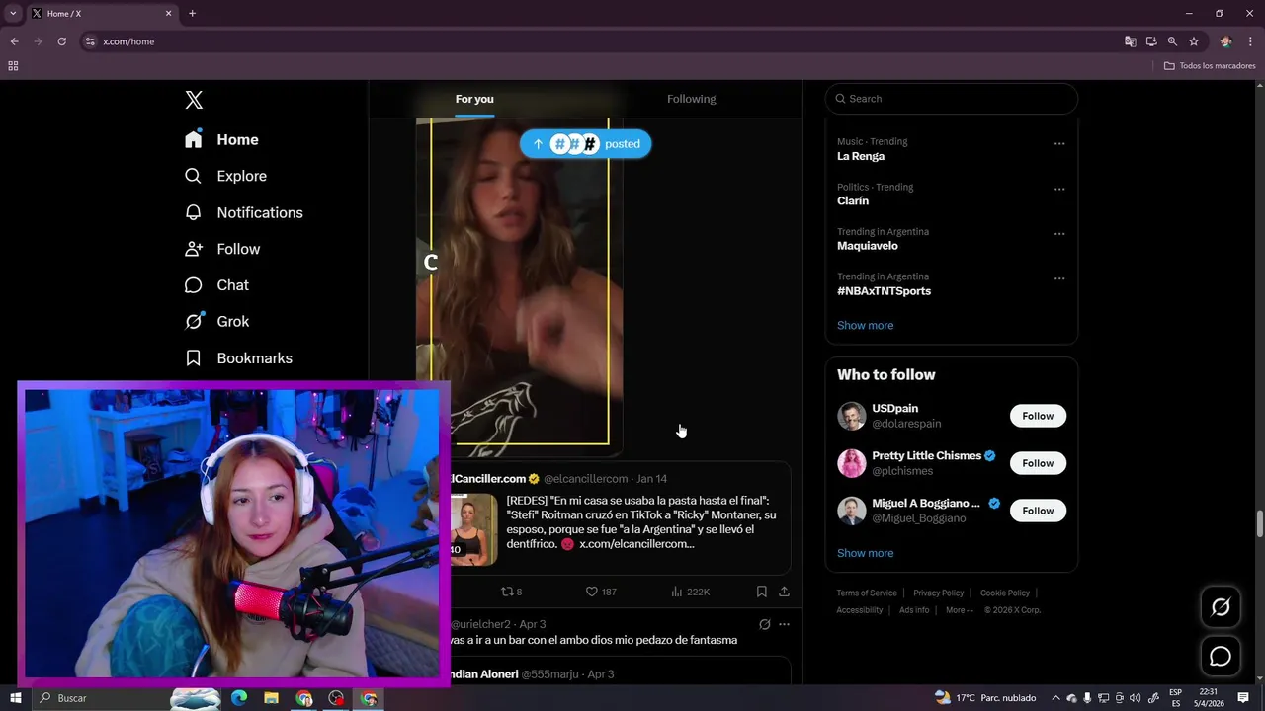Screen dimensions: 1265x711
Task: Open Chrome apps grid in bookmarks bar
Action: click(13, 66)
